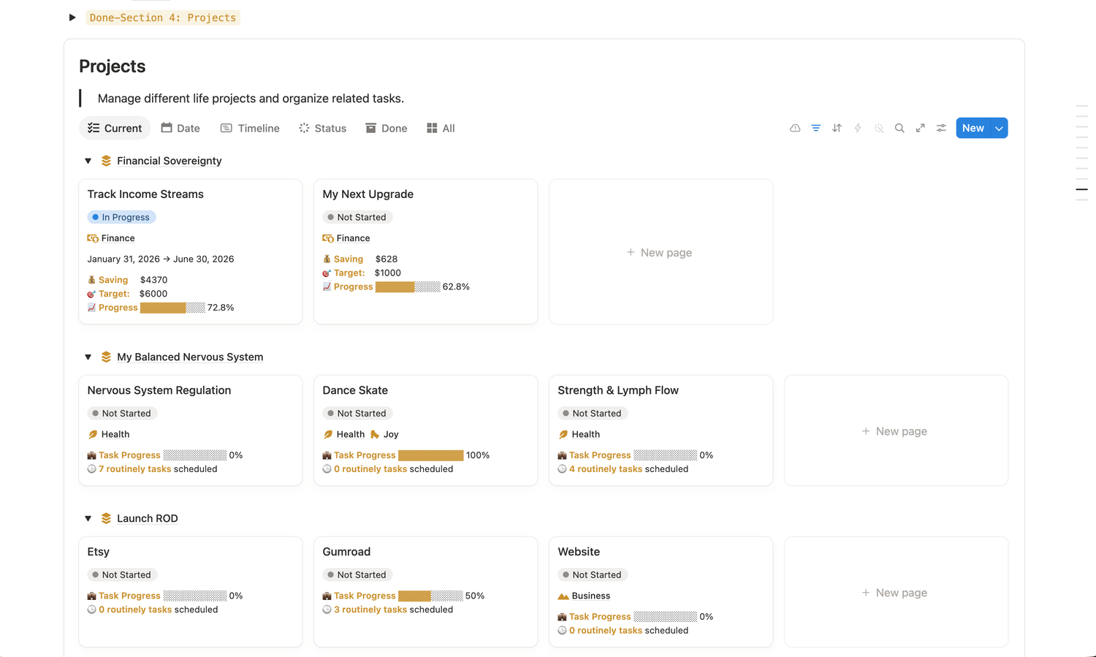This screenshot has height=657, width=1096.
Task: Open the Dance Skate project card
Action: (x=425, y=430)
